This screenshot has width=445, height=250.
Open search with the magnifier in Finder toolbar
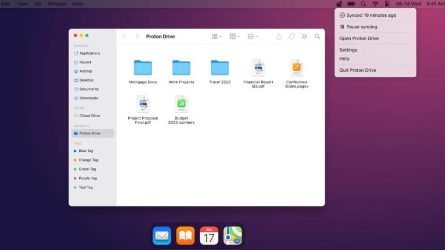pyautogui.click(x=317, y=37)
